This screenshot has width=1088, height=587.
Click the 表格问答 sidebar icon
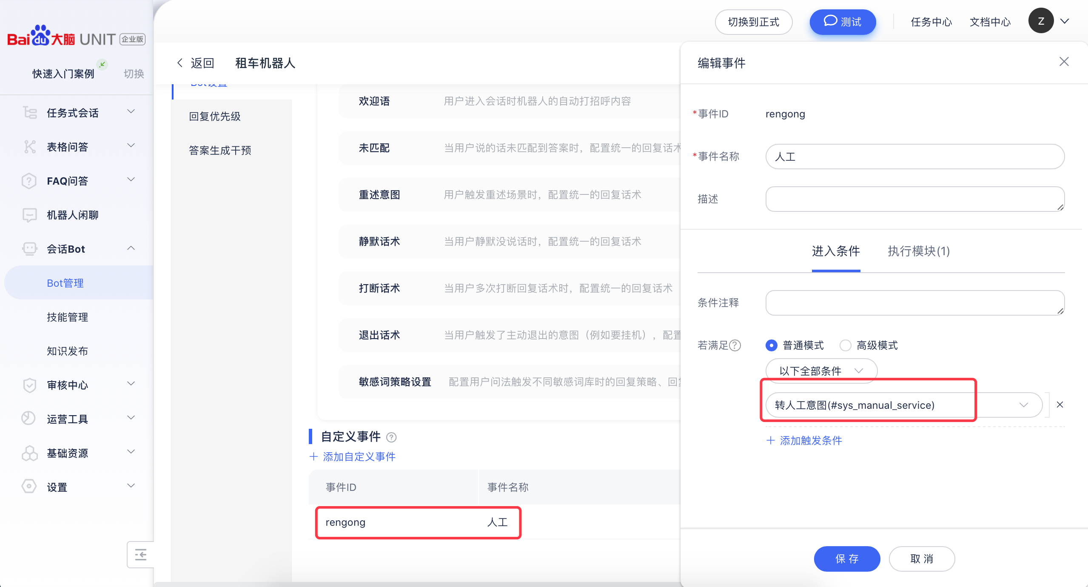click(30, 147)
